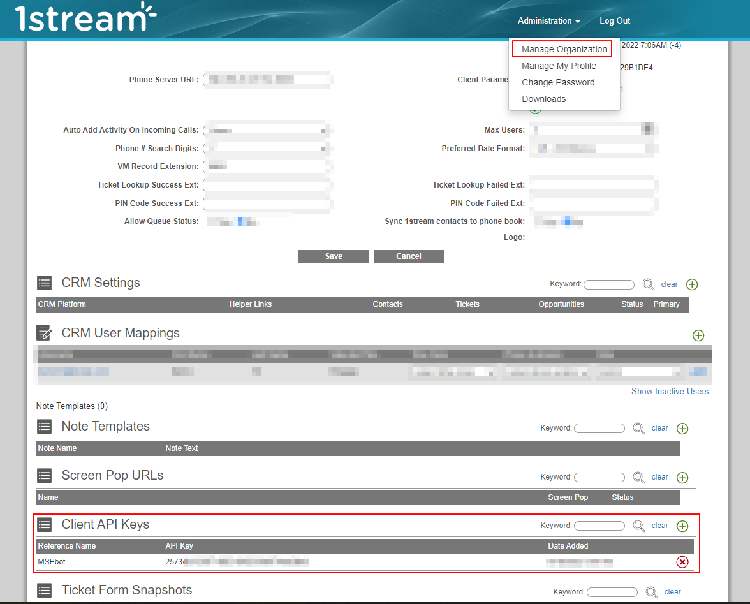This screenshot has height=604, width=750.
Task: Click the Screen Pop URLs section icon
Action: coord(44,475)
